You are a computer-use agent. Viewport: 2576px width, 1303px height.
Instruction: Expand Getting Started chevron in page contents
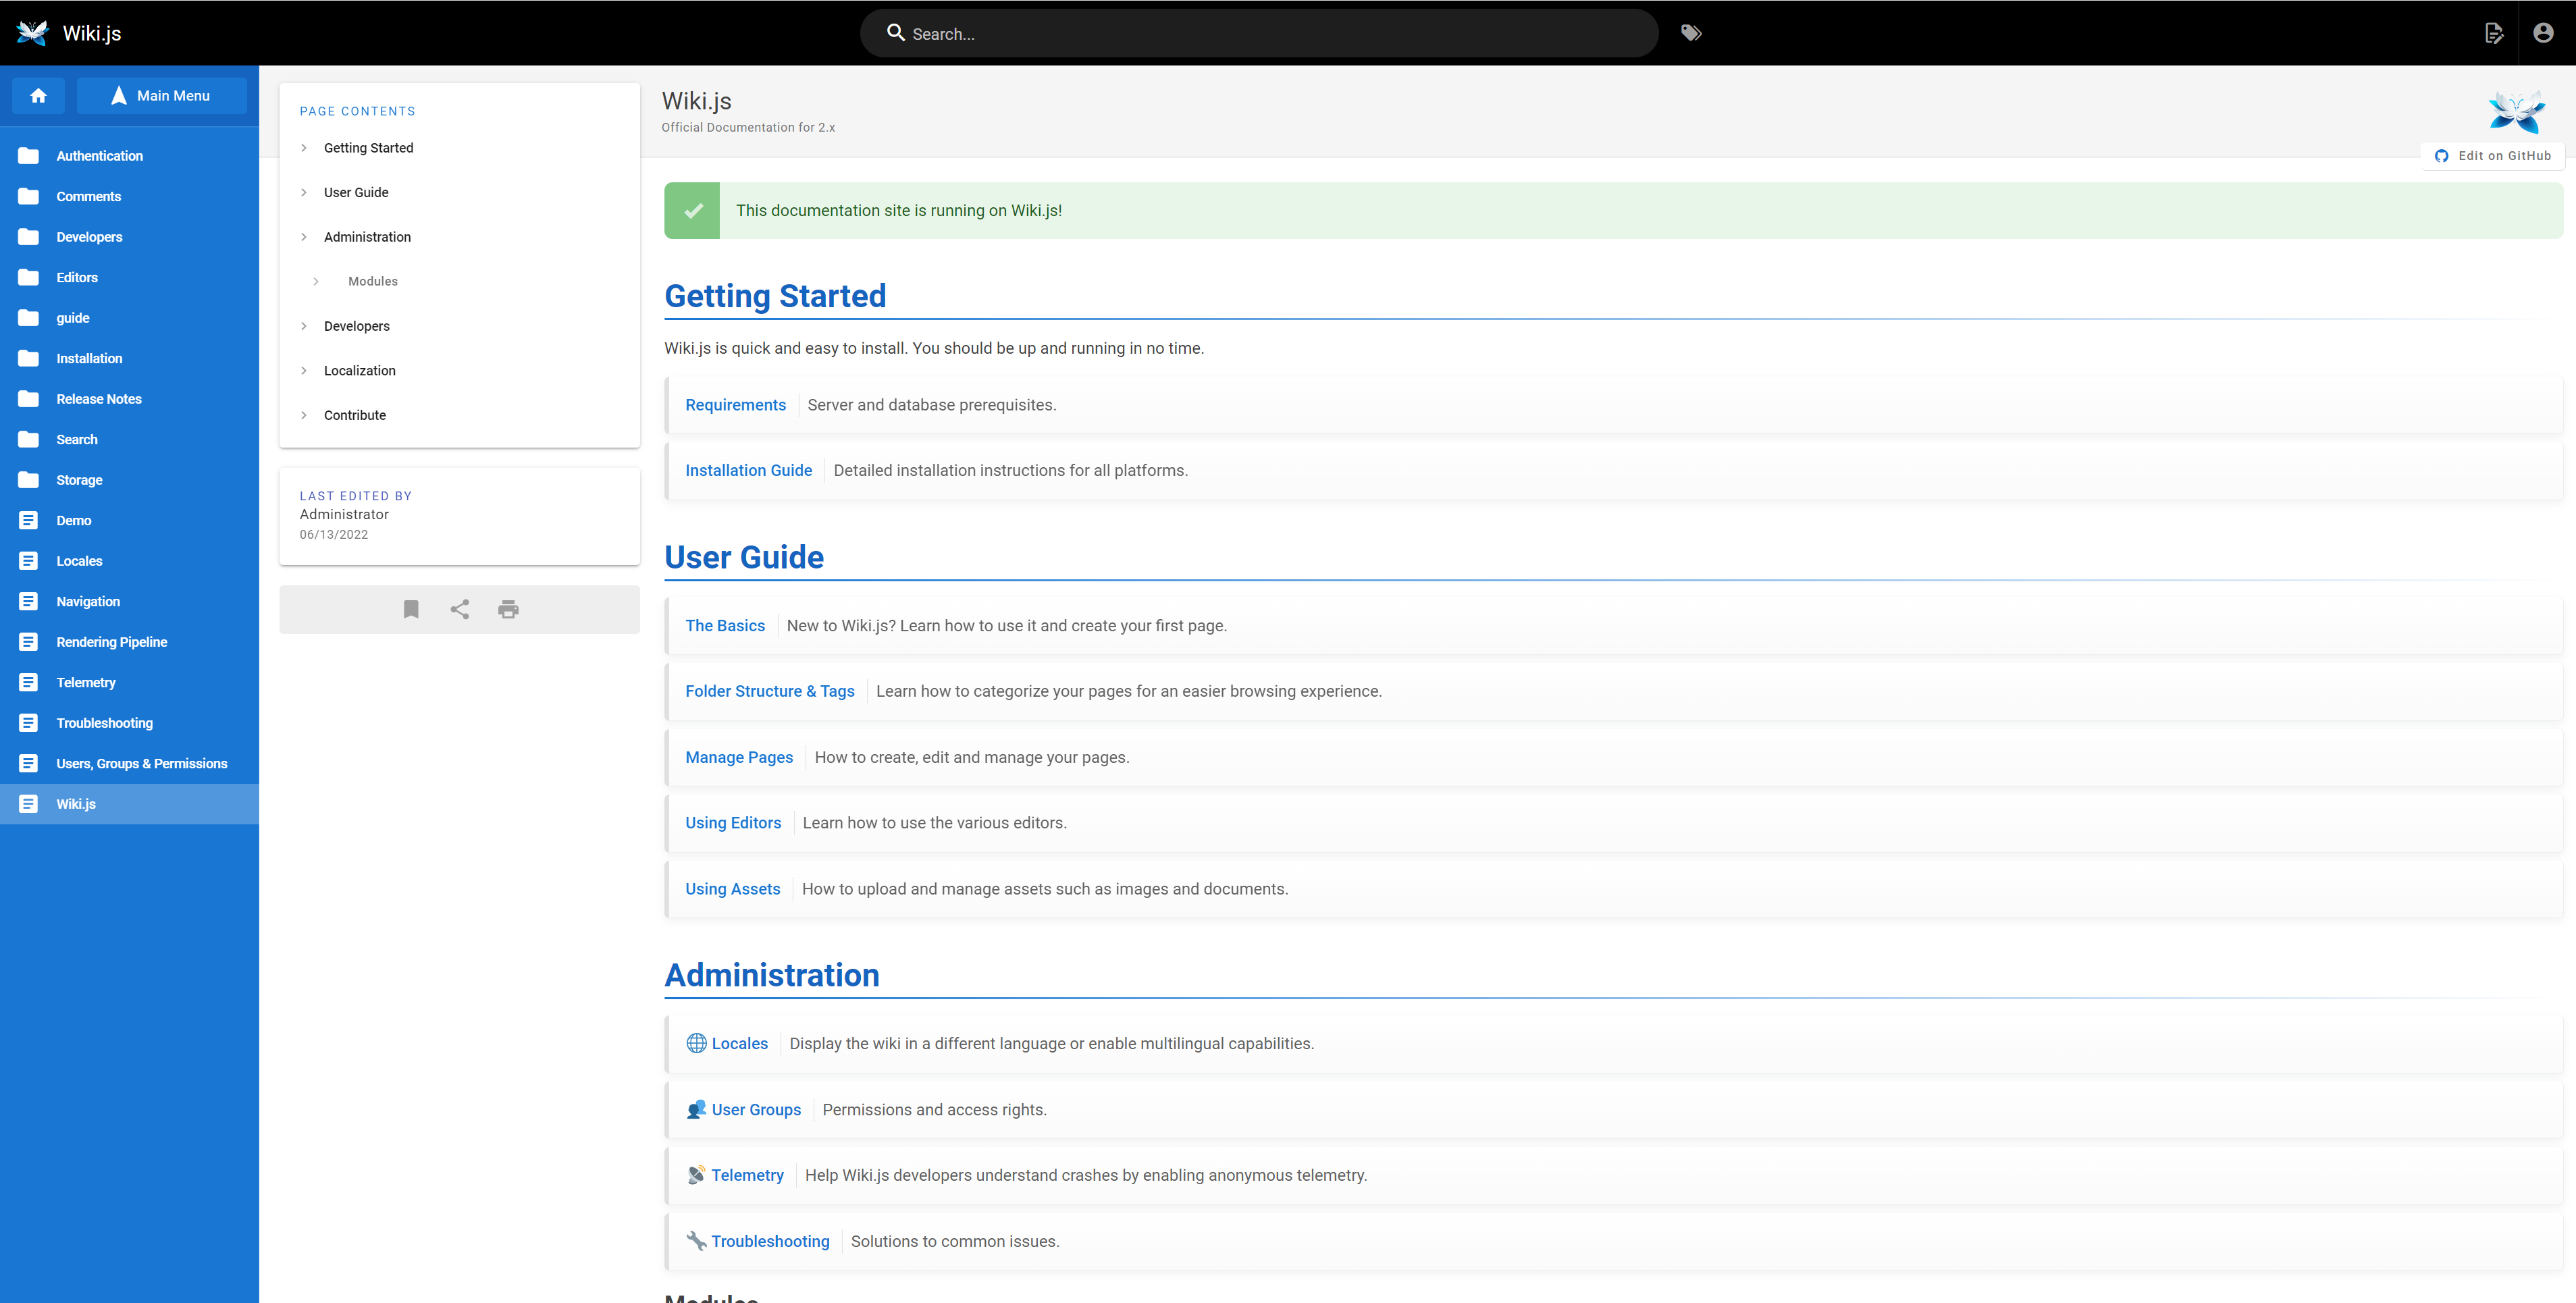(x=304, y=148)
